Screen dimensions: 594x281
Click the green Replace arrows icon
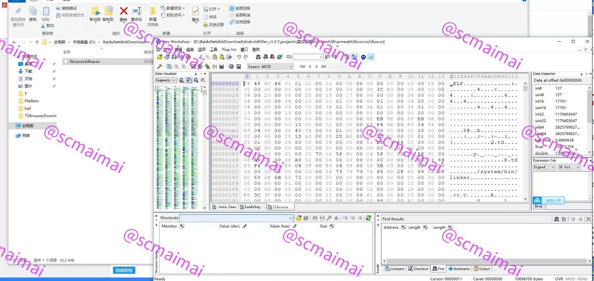(279, 57)
